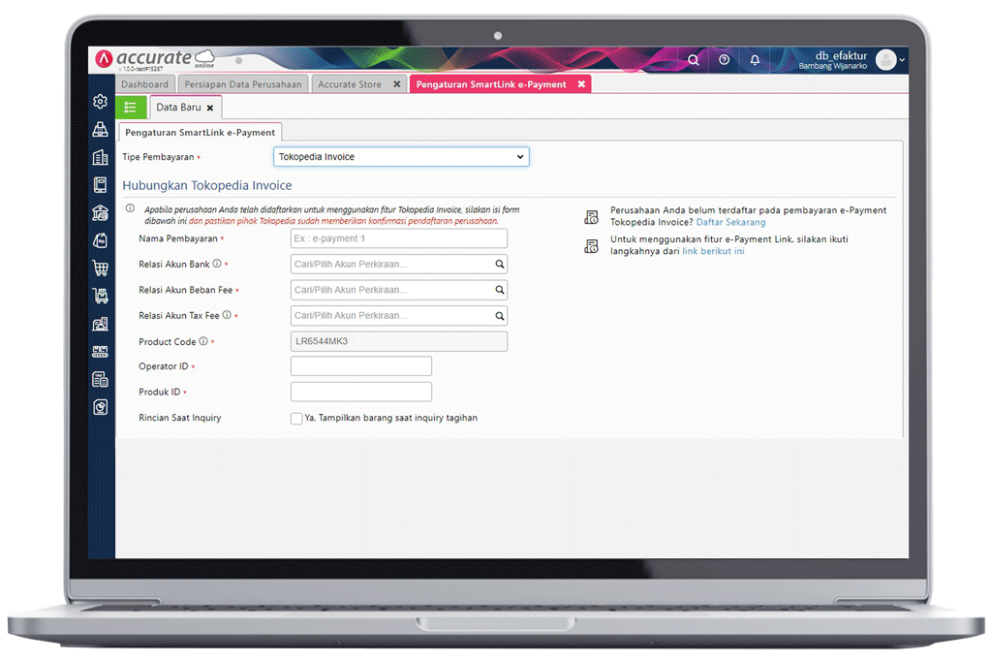Image resolution: width=992 pixels, height=662 pixels.
Task: Focus the Relasi Akun Beban Fee search field
Action: (398, 290)
